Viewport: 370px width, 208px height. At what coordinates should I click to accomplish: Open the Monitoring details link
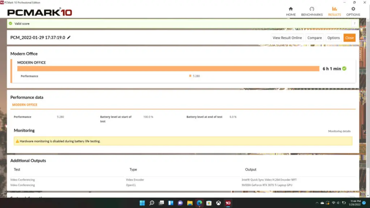(339, 131)
